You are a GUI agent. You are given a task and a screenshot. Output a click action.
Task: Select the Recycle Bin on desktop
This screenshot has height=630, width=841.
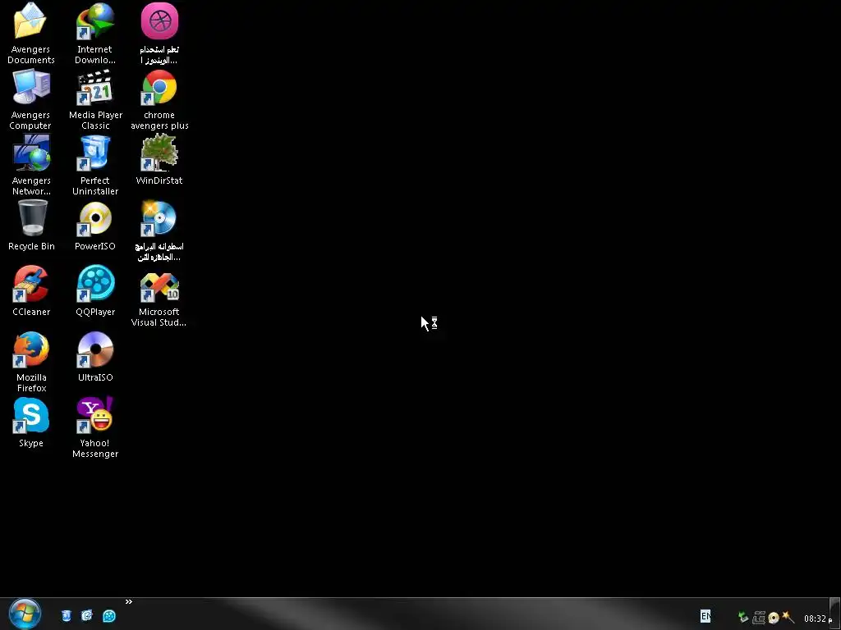click(x=32, y=218)
